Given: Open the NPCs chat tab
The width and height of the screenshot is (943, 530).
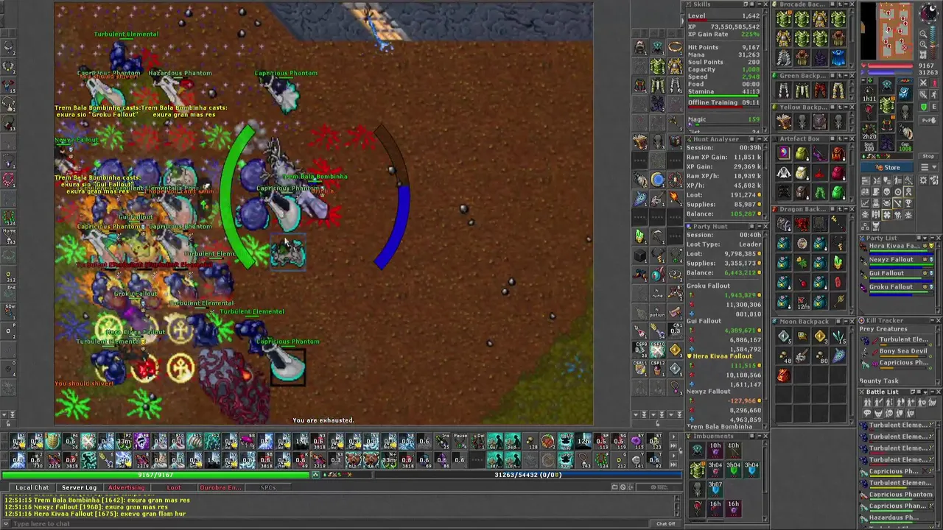Looking at the screenshot, I should [x=267, y=487].
